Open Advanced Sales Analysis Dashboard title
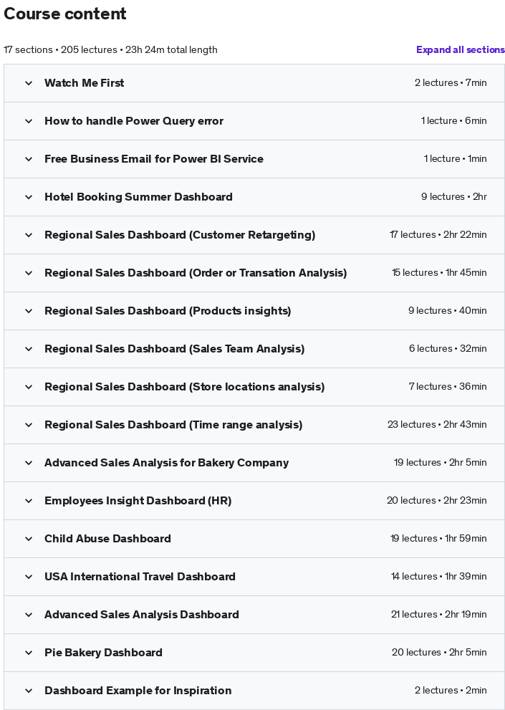This screenshot has height=710, width=505. pyautogui.click(x=142, y=615)
